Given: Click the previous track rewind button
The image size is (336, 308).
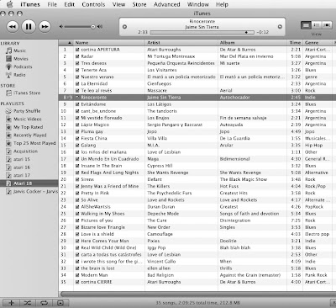Looking at the screenshot, I should [13, 27].
